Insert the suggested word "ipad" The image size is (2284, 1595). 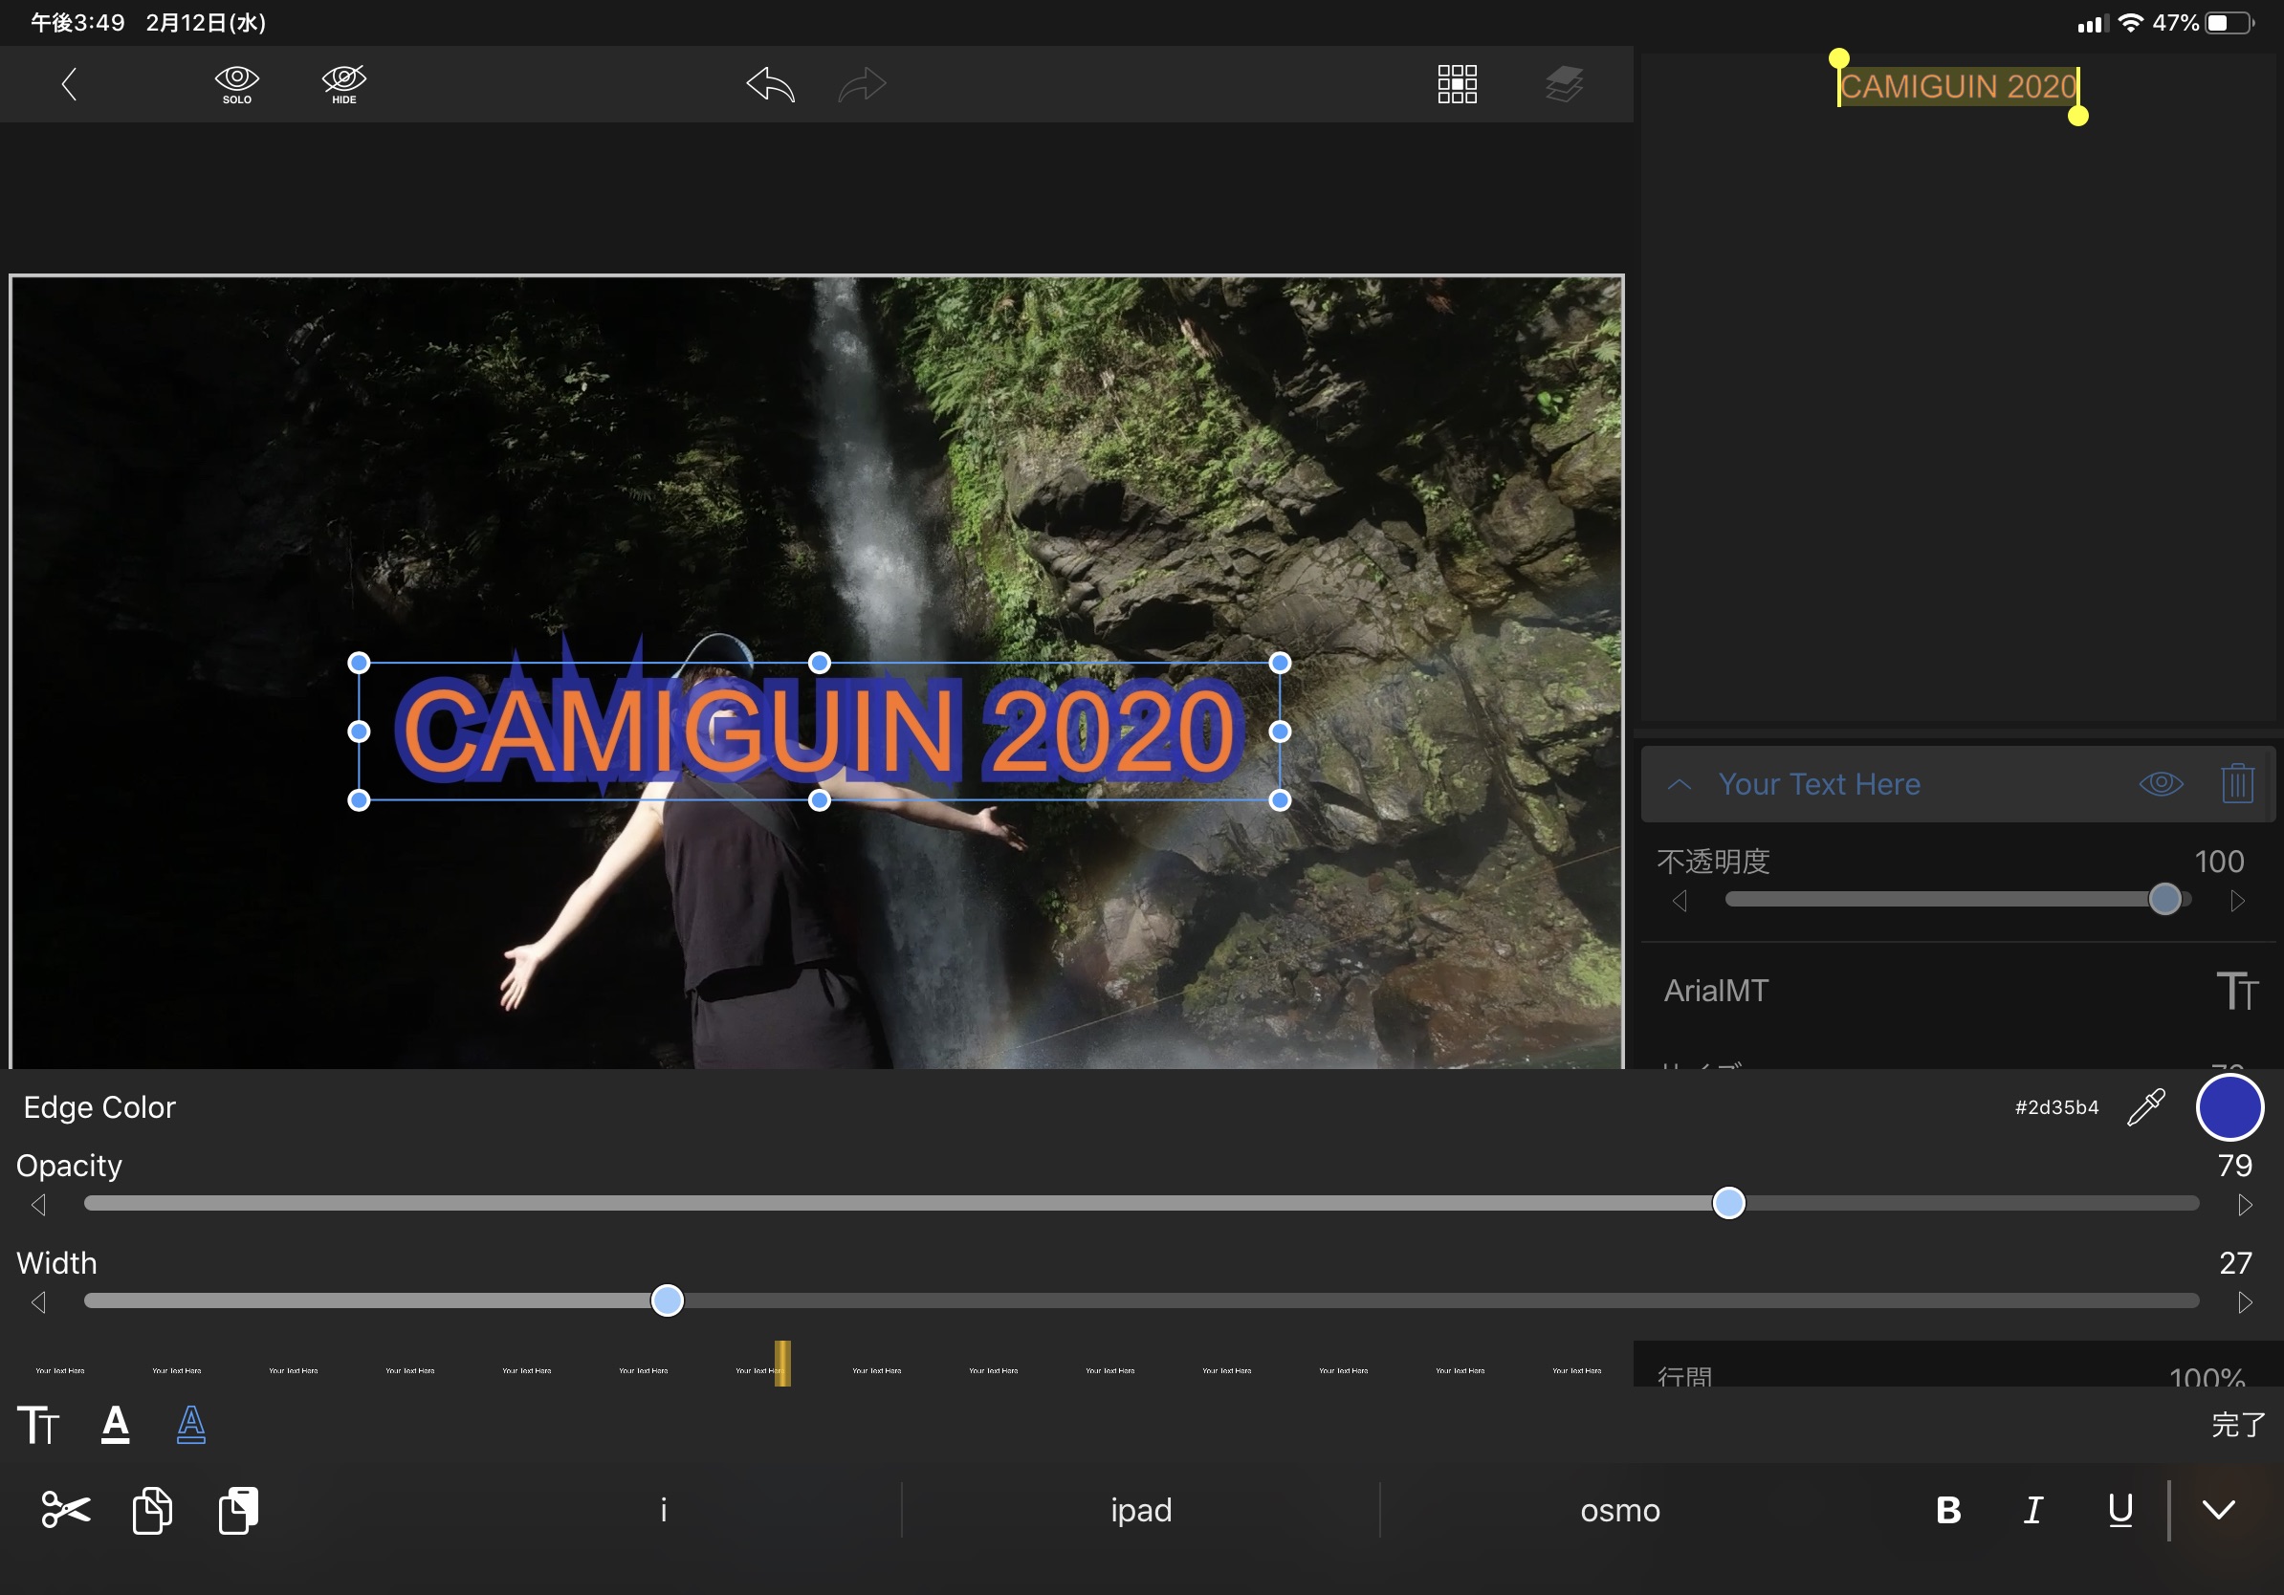(x=1141, y=1510)
